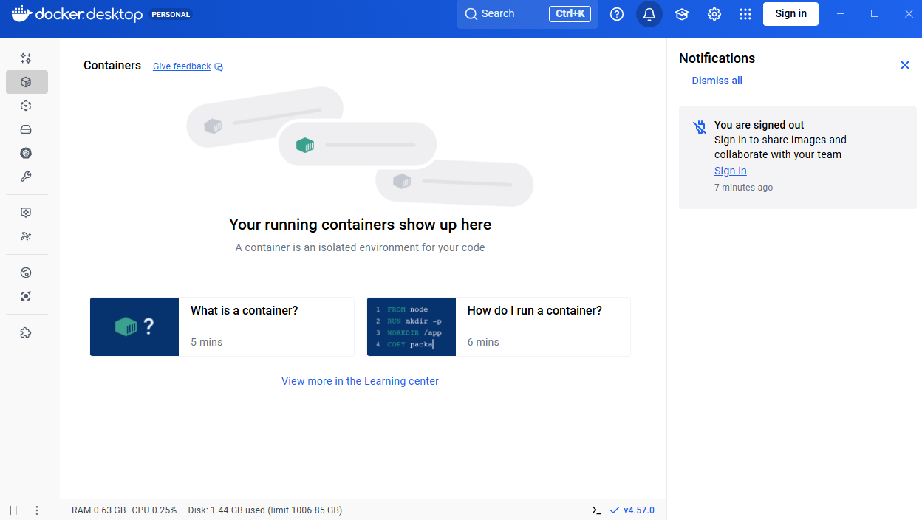The height and width of the screenshot is (520, 922).
Task: Open the apps grid icon in header
Action: 745,14
